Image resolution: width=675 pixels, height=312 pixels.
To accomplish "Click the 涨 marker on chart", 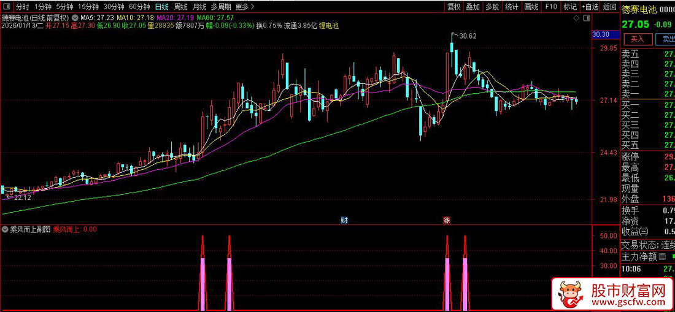I will click(447, 221).
